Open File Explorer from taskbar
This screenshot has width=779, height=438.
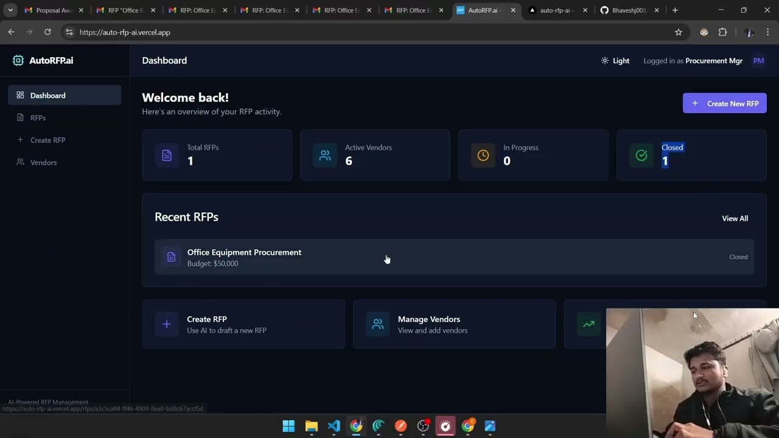311,426
